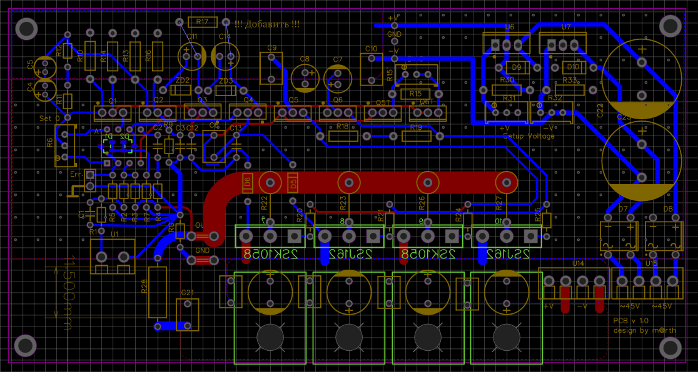Click the 'design by m@rth' text
This screenshot has width=698, height=372.
[x=645, y=330]
